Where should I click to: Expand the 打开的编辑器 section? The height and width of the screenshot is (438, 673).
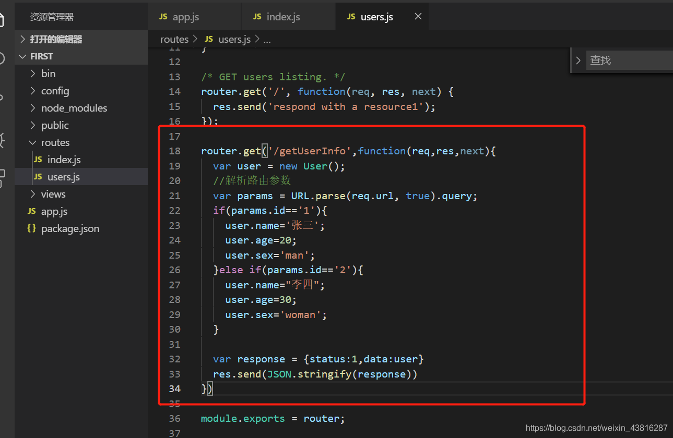click(81, 39)
